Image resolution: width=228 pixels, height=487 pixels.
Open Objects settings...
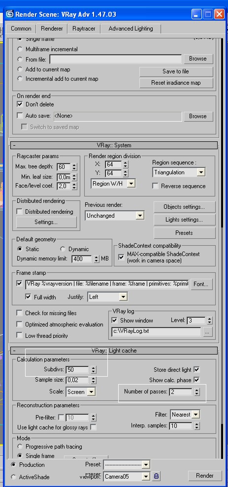pos(184,207)
